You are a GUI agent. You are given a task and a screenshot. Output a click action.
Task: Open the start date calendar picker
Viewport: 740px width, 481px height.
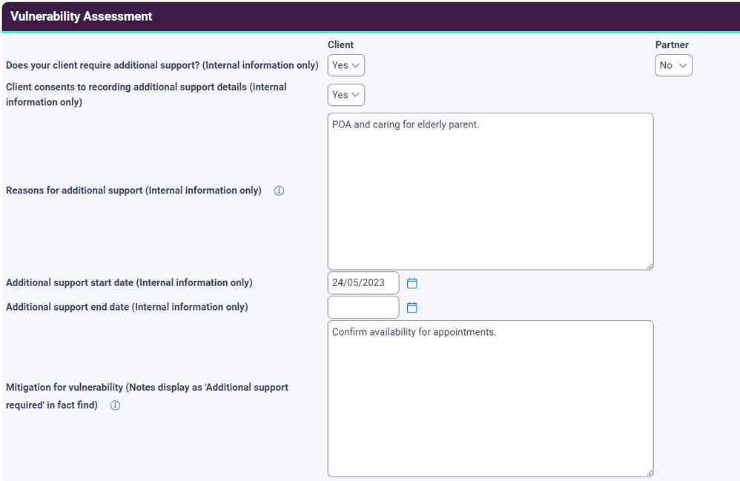point(412,283)
